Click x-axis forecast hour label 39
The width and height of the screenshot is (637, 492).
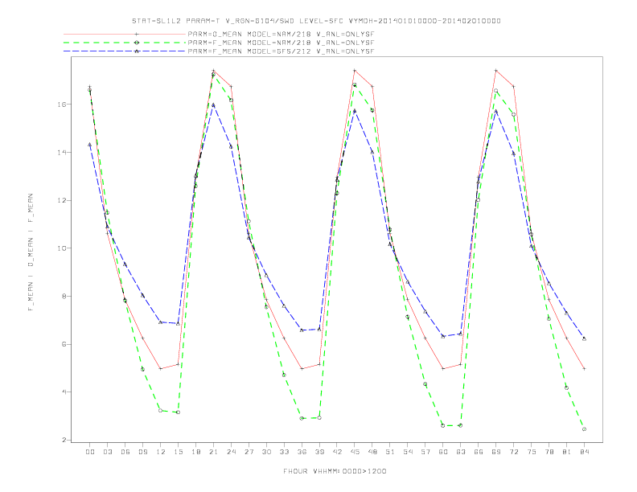[319, 452]
